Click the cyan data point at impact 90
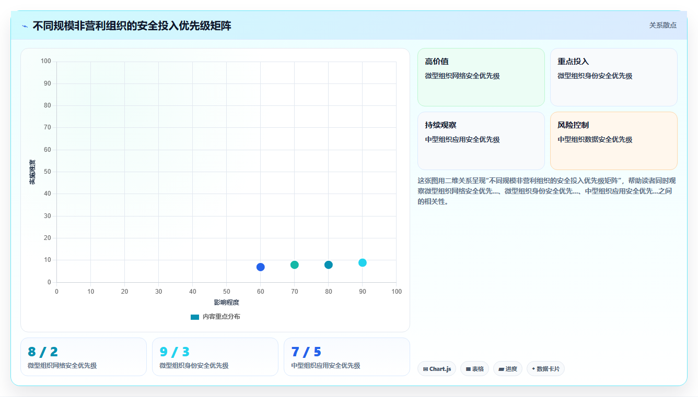698x397 pixels. click(363, 262)
